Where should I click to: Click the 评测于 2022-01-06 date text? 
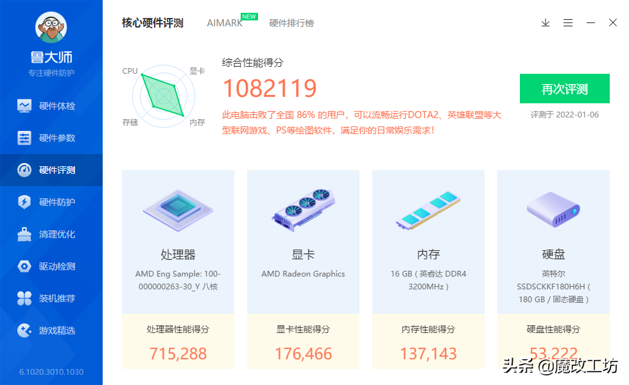565,115
